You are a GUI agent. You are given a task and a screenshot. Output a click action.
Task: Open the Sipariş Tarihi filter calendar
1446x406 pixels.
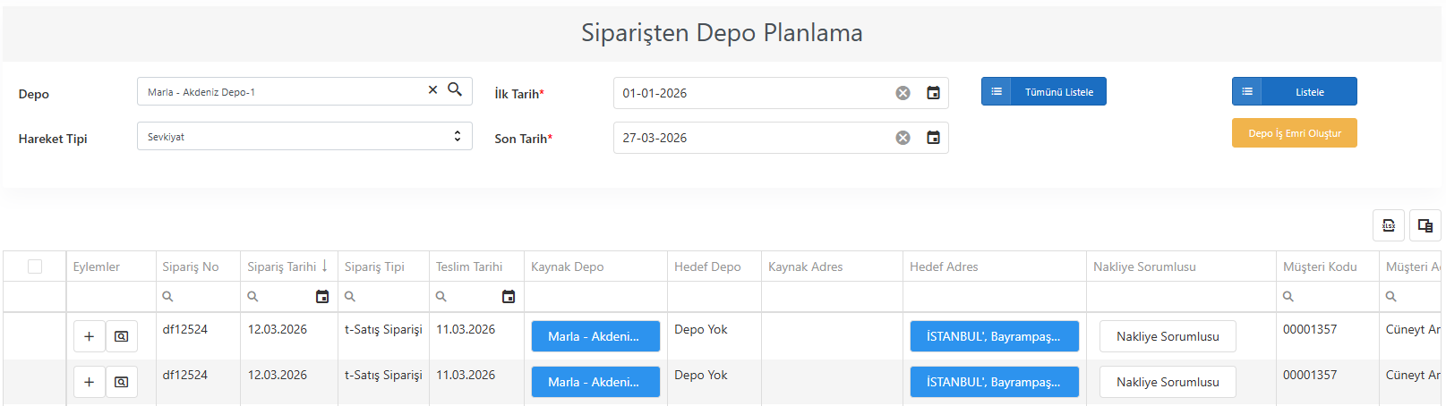pyautogui.click(x=322, y=297)
